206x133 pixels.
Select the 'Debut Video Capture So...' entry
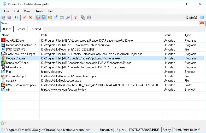tap(22, 45)
